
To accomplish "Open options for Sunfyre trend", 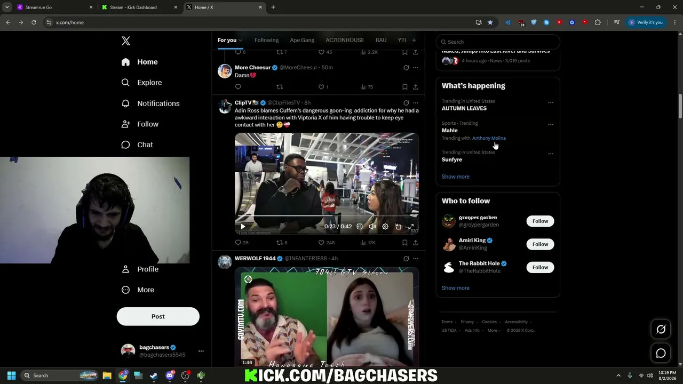I will tap(551, 154).
